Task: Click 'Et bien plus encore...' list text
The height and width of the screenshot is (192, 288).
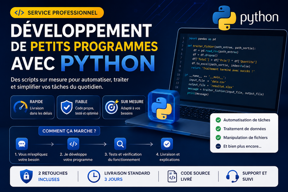Action: pyautogui.click(x=242, y=146)
